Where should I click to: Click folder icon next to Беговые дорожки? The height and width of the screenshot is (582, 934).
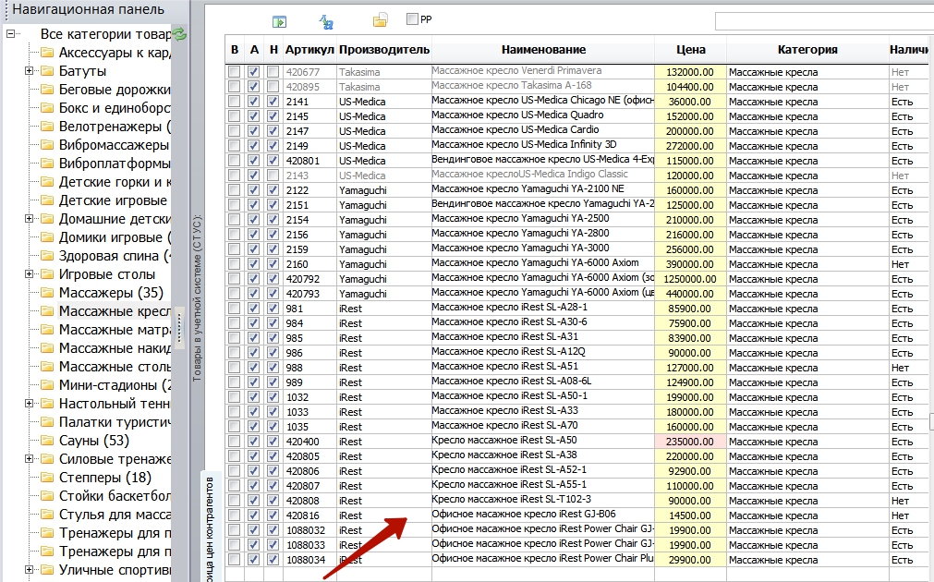click(x=47, y=90)
